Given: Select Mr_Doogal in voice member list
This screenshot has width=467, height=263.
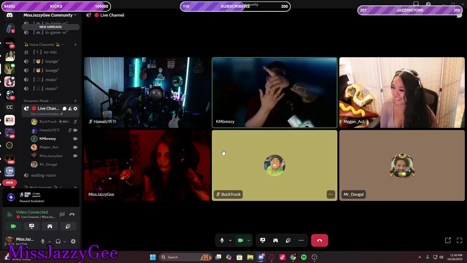Looking at the screenshot, I should (54, 164).
